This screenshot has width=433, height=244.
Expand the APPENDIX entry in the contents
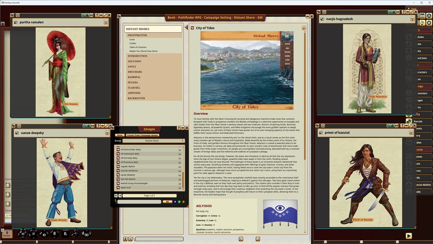134,93
